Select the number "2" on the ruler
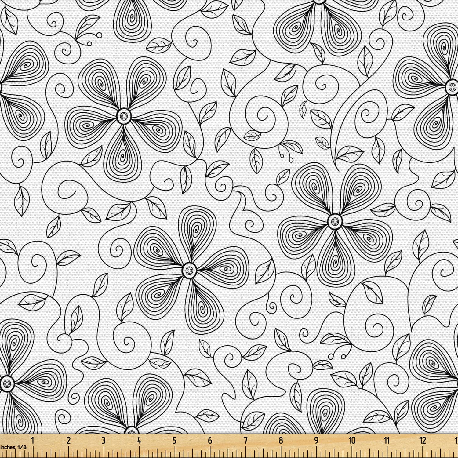Image resolution: width=458 pixels, height=458 pixels. click(68, 441)
